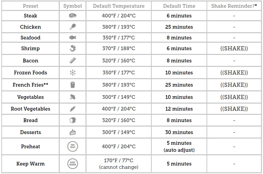The height and width of the screenshot is (174, 263).
Task: Click the Frozen Foods snowflake icon
Action: pos(72,73)
